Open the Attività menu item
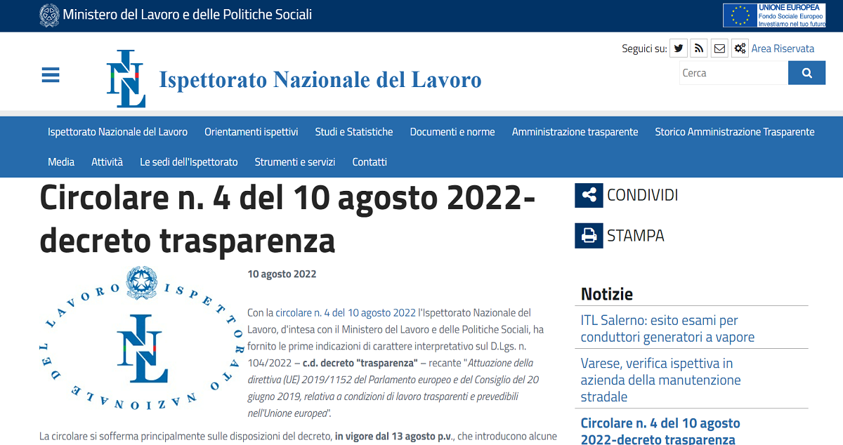 (x=107, y=162)
